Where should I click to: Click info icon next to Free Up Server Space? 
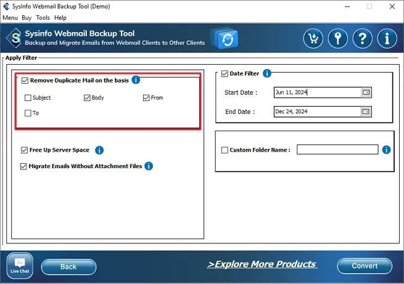click(x=99, y=150)
